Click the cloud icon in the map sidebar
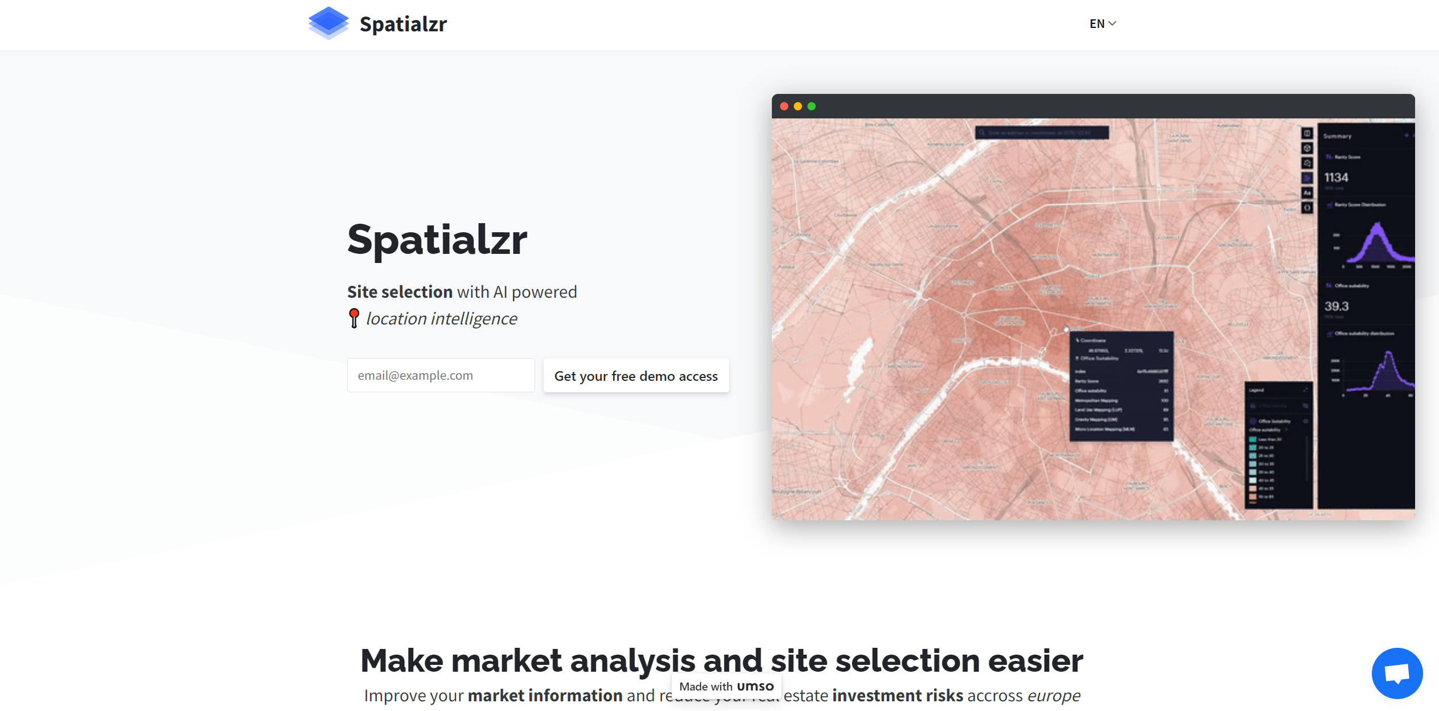Viewport: 1439px width, 711px height. [1306, 162]
